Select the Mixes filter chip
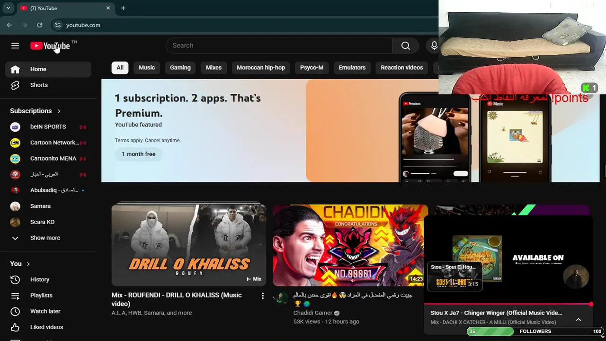The width and height of the screenshot is (606, 341). 214,68
